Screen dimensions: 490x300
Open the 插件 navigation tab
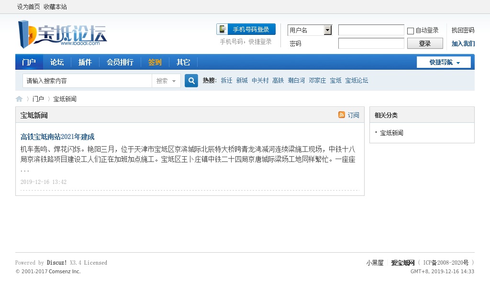85,62
